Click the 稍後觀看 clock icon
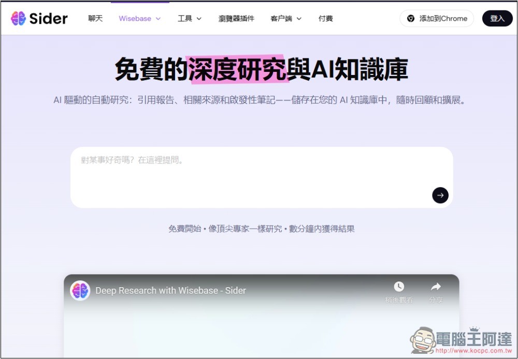The image size is (518, 359). pos(399,287)
